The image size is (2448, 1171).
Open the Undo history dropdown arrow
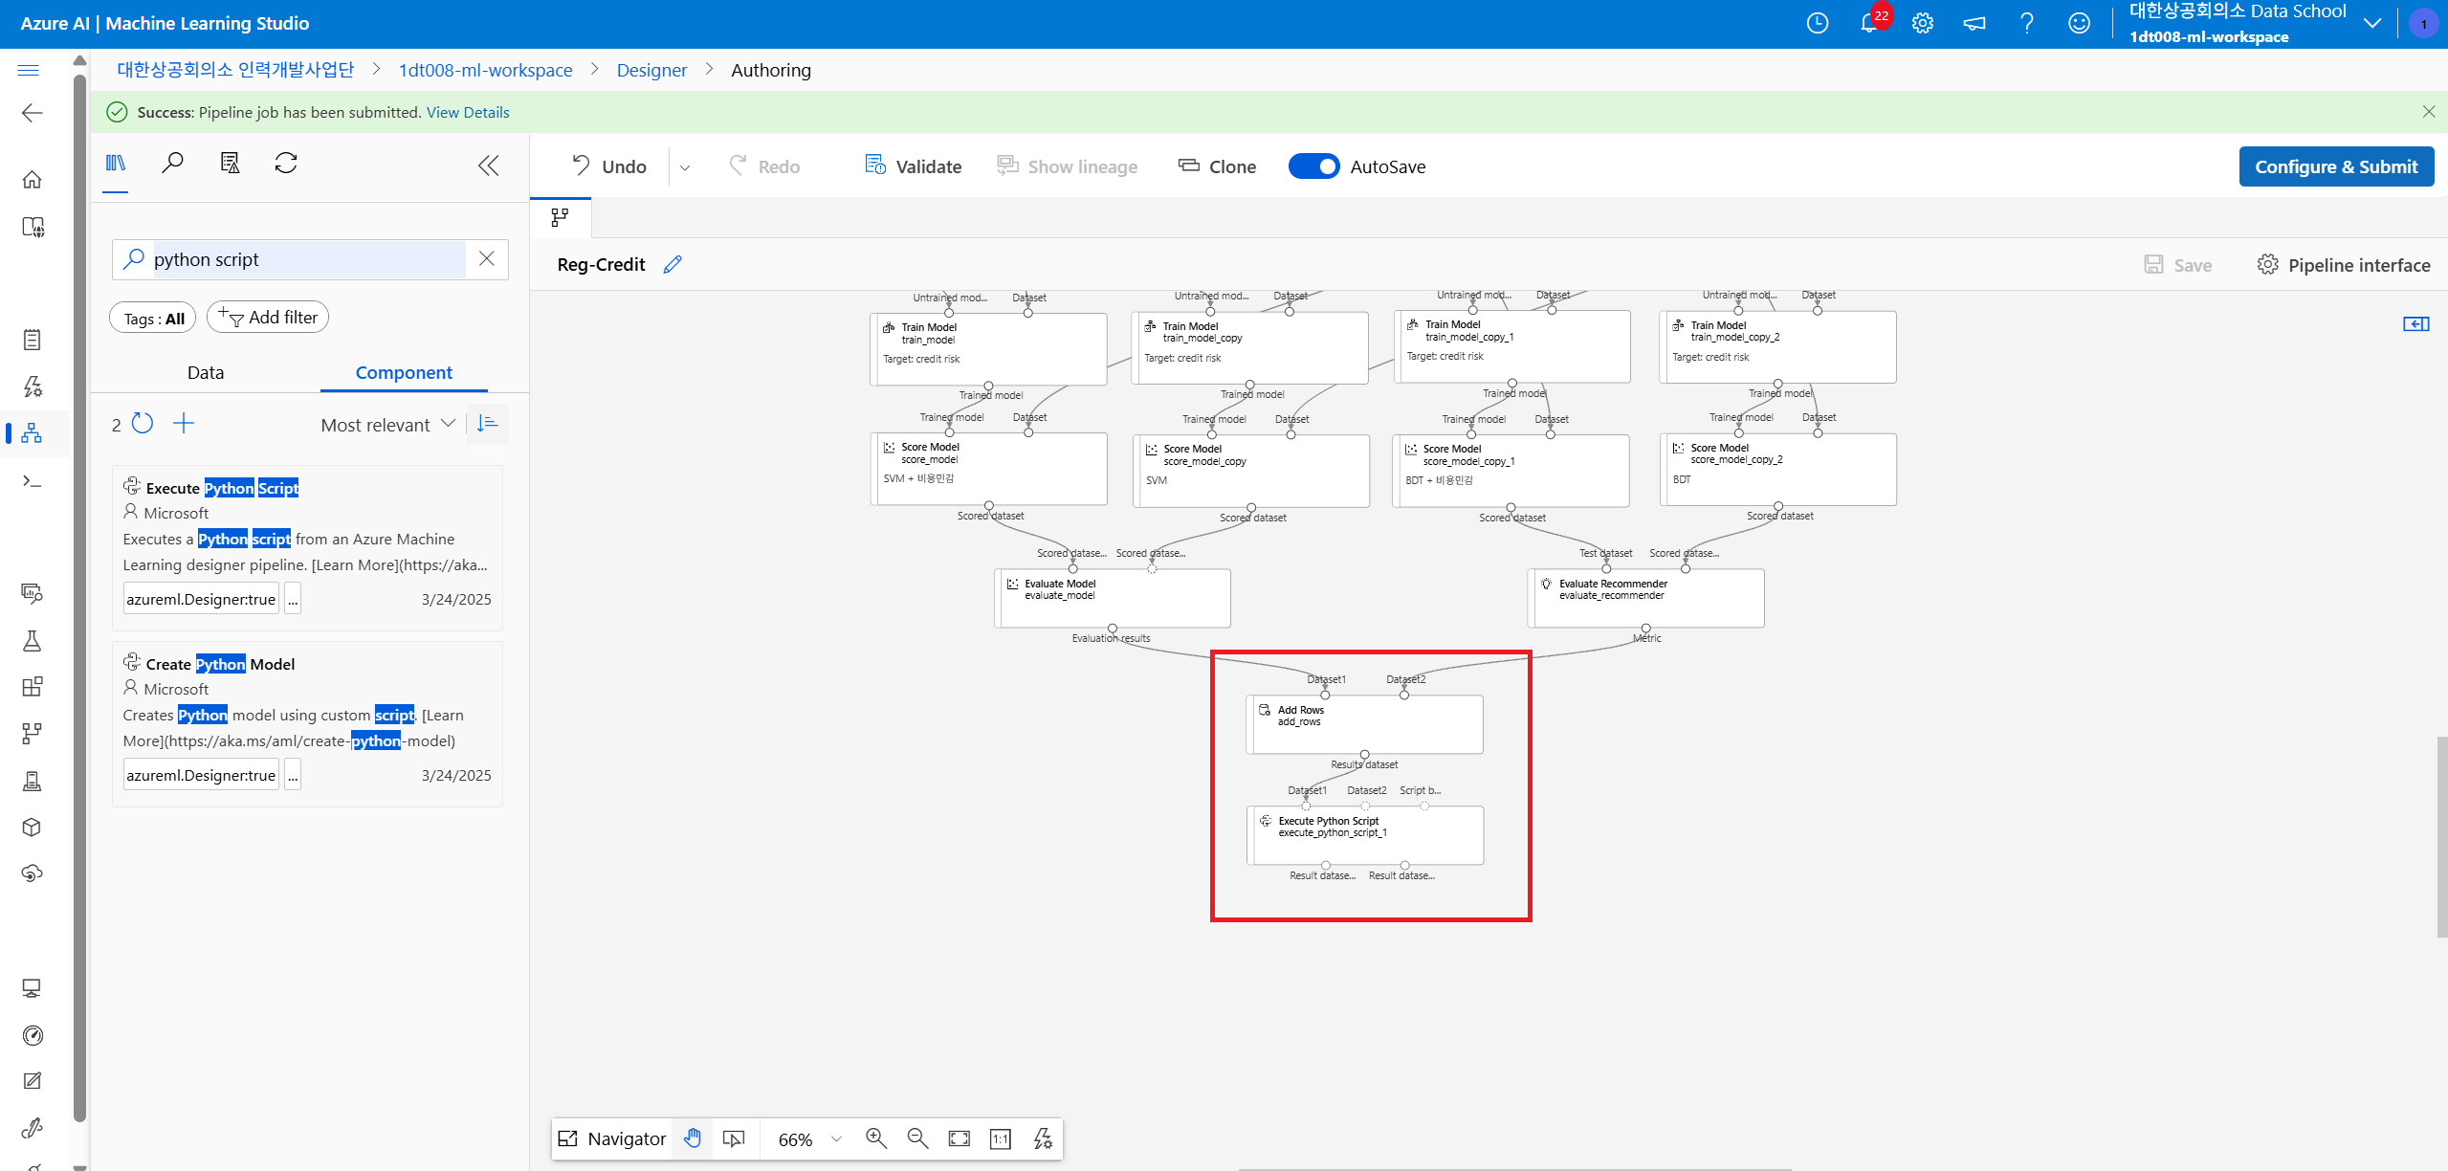pyautogui.click(x=685, y=167)
